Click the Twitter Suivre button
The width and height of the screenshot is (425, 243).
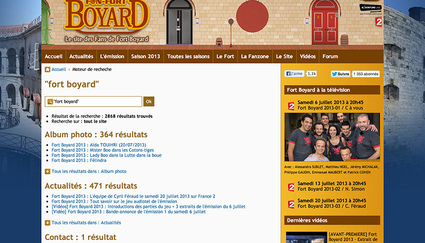point(340,74)
